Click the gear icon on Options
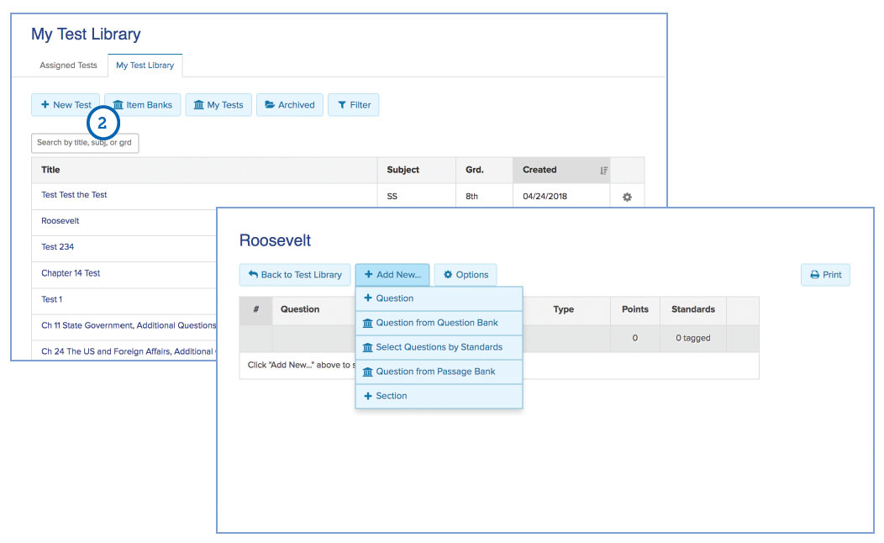Viewport: 884px width, 543px height. coord(448,275)
